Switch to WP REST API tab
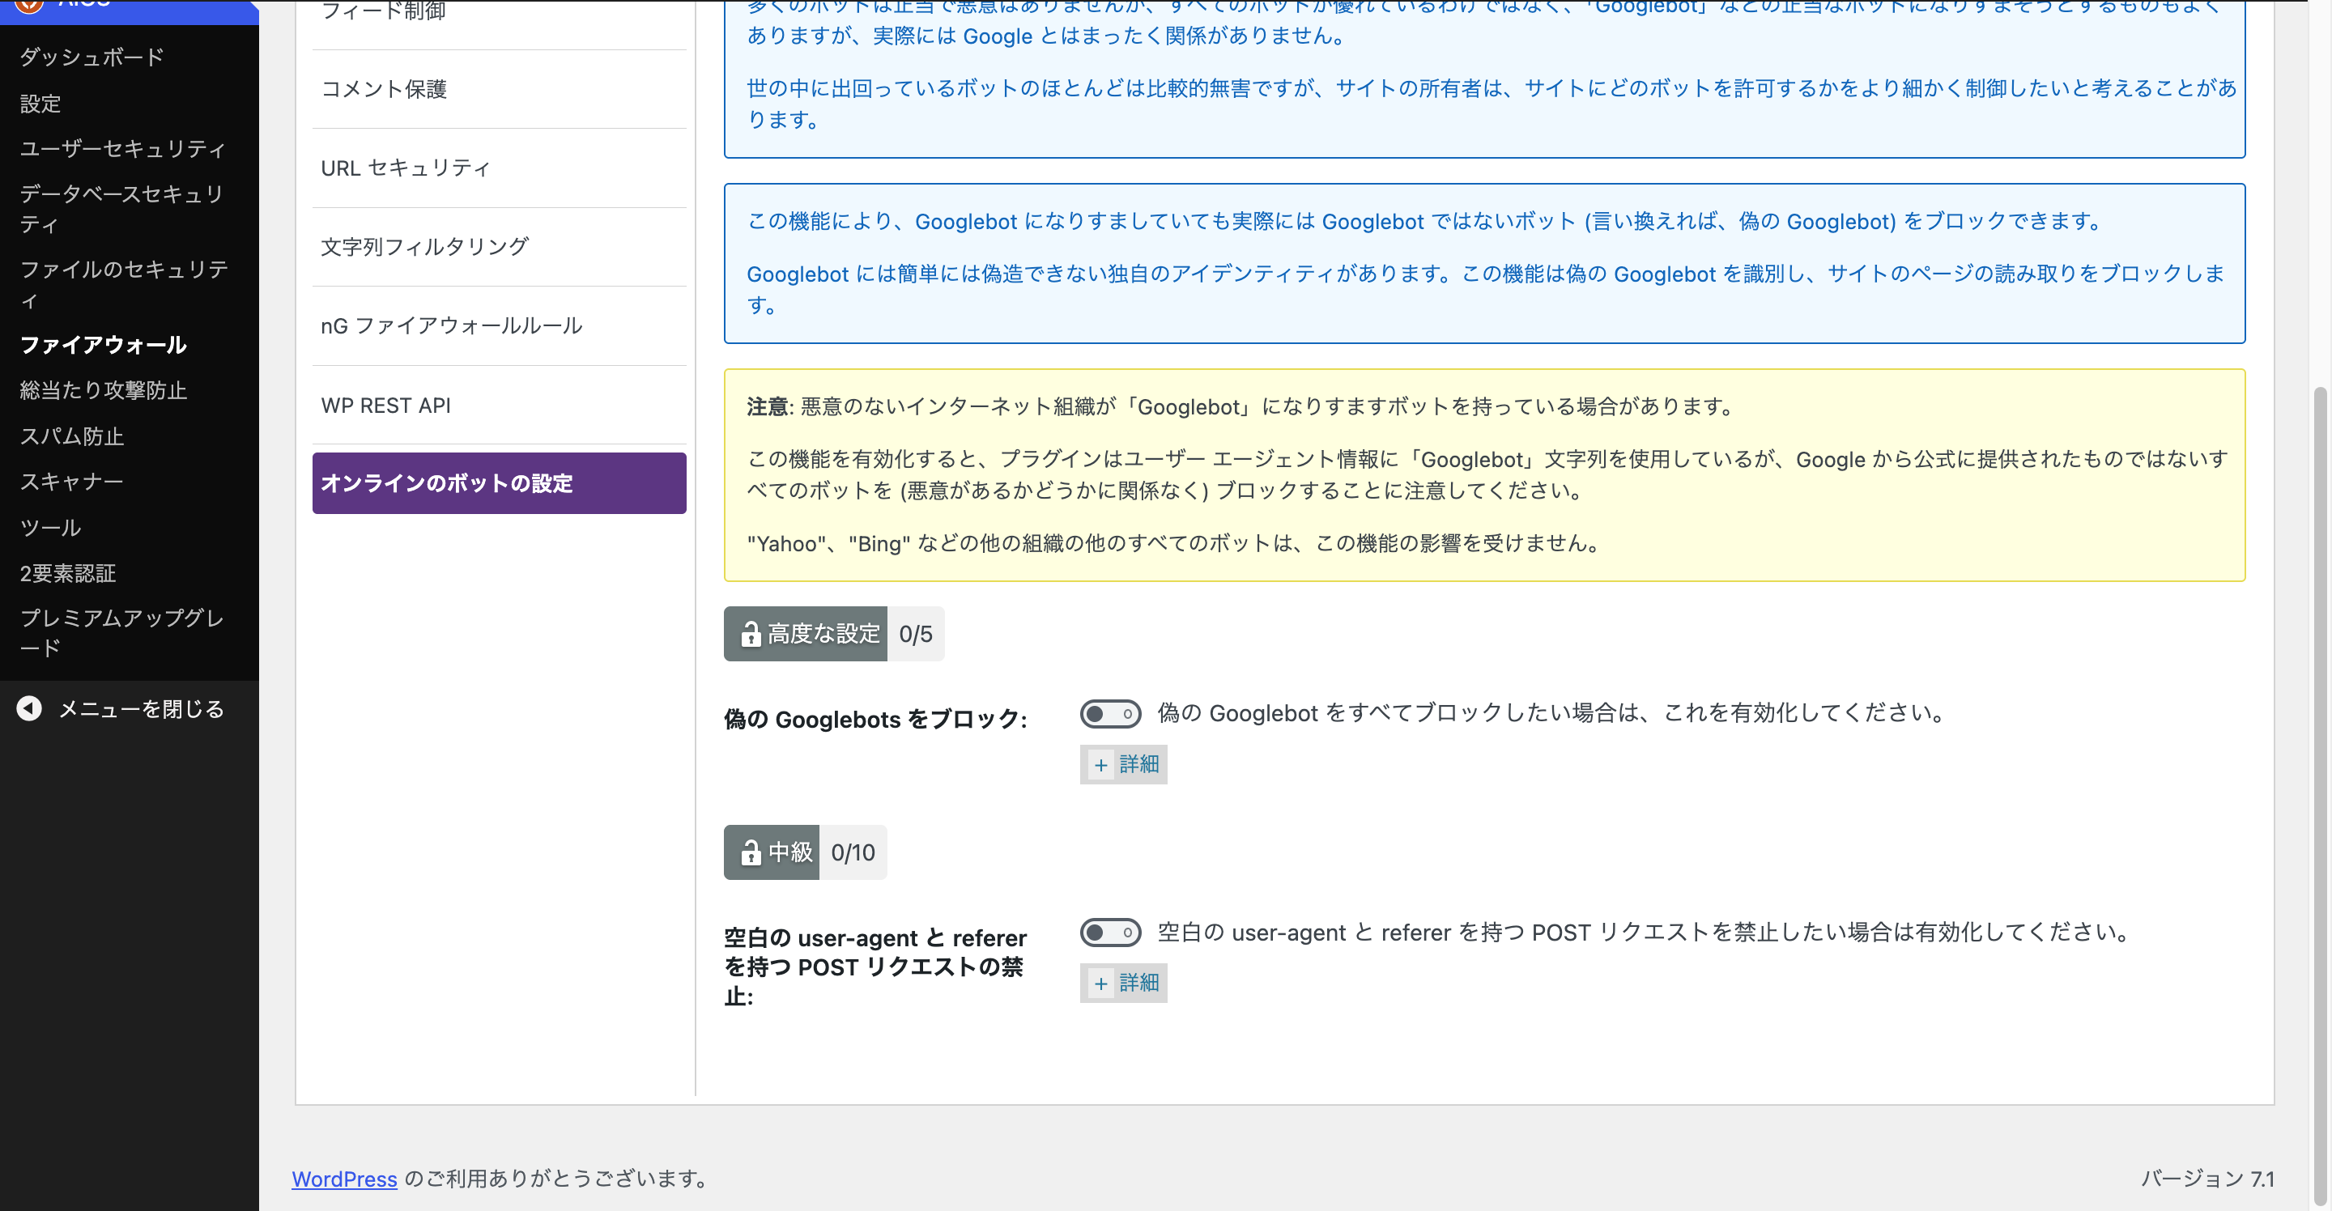This screenshot has height=1211, width=2332. [499, 406]
